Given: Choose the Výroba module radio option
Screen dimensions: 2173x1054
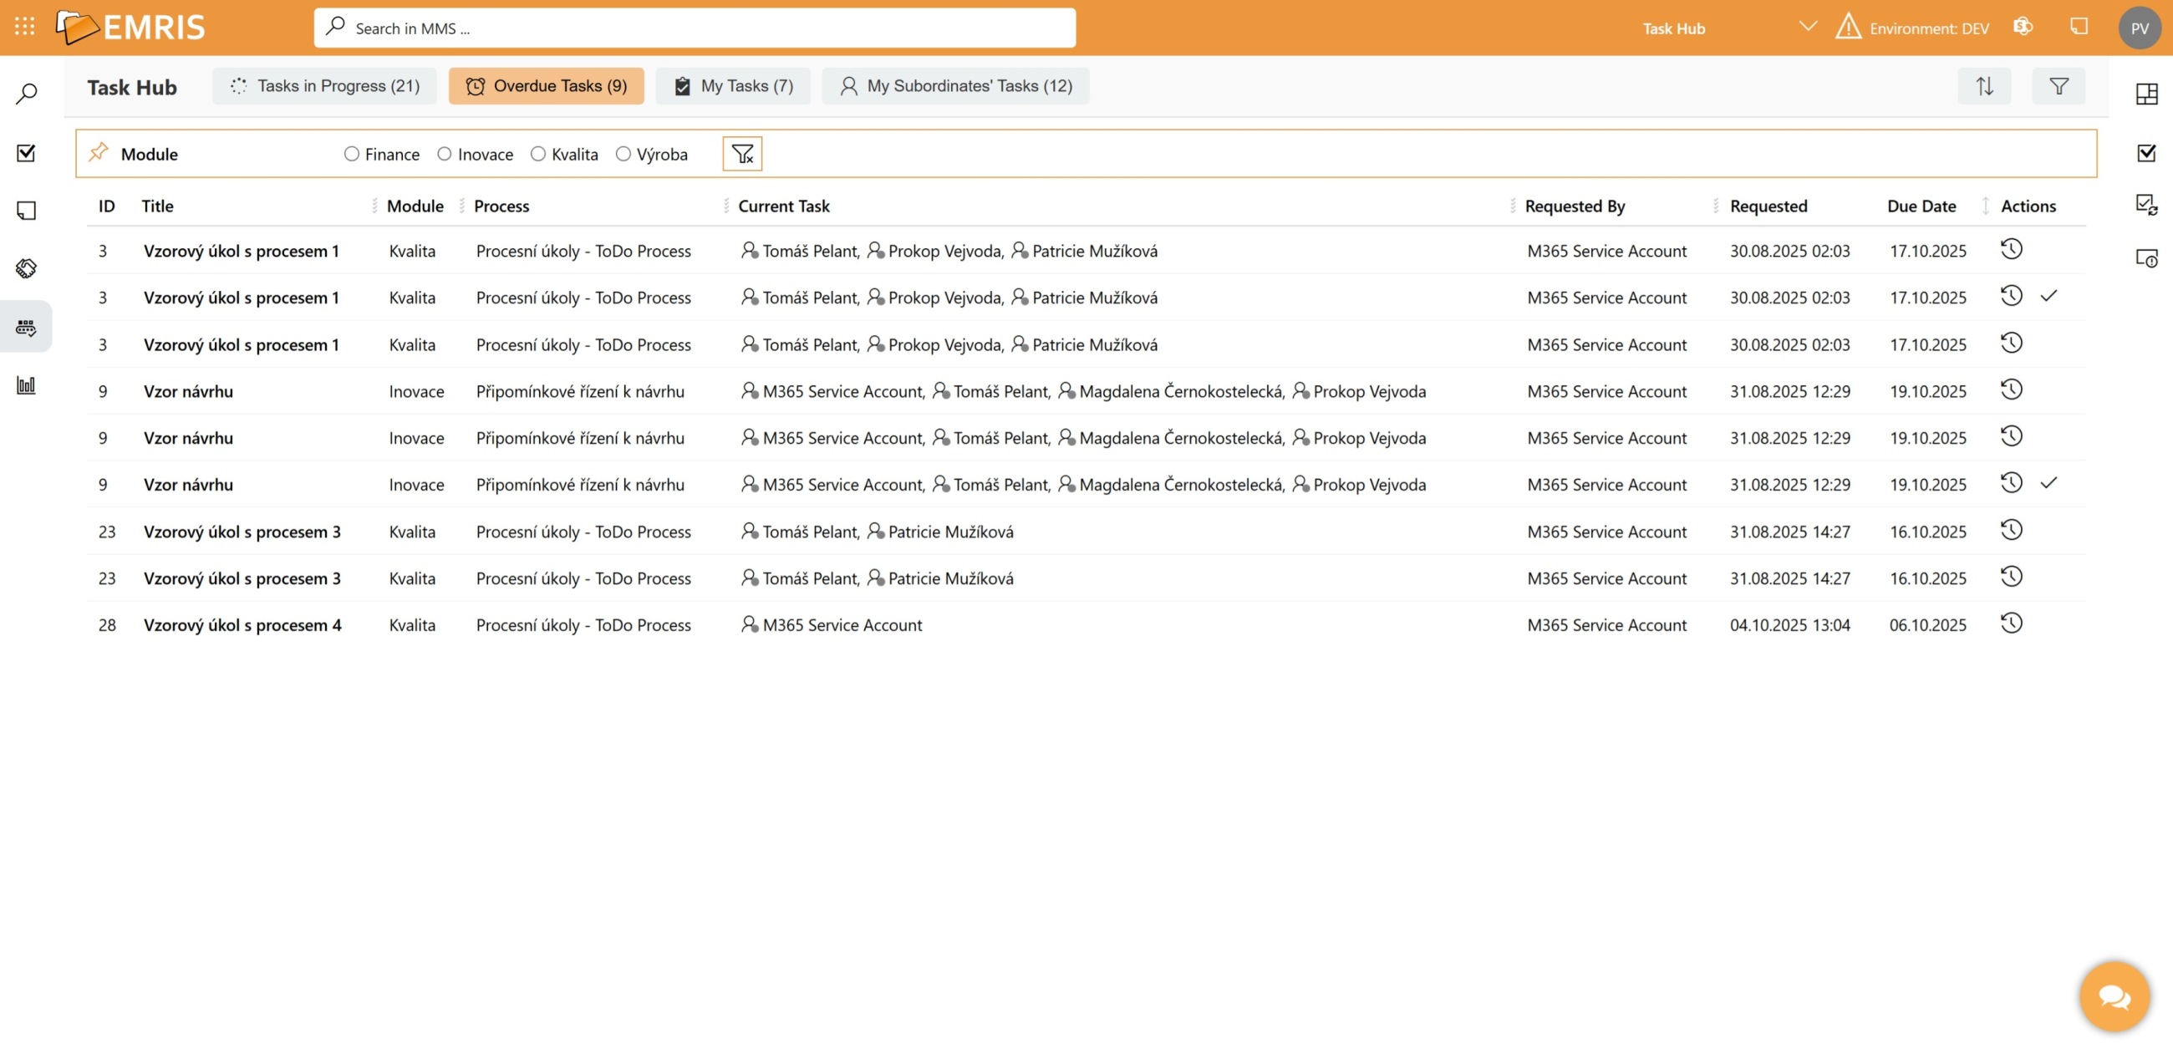Looking at the screenshot, I should [623, 154].
